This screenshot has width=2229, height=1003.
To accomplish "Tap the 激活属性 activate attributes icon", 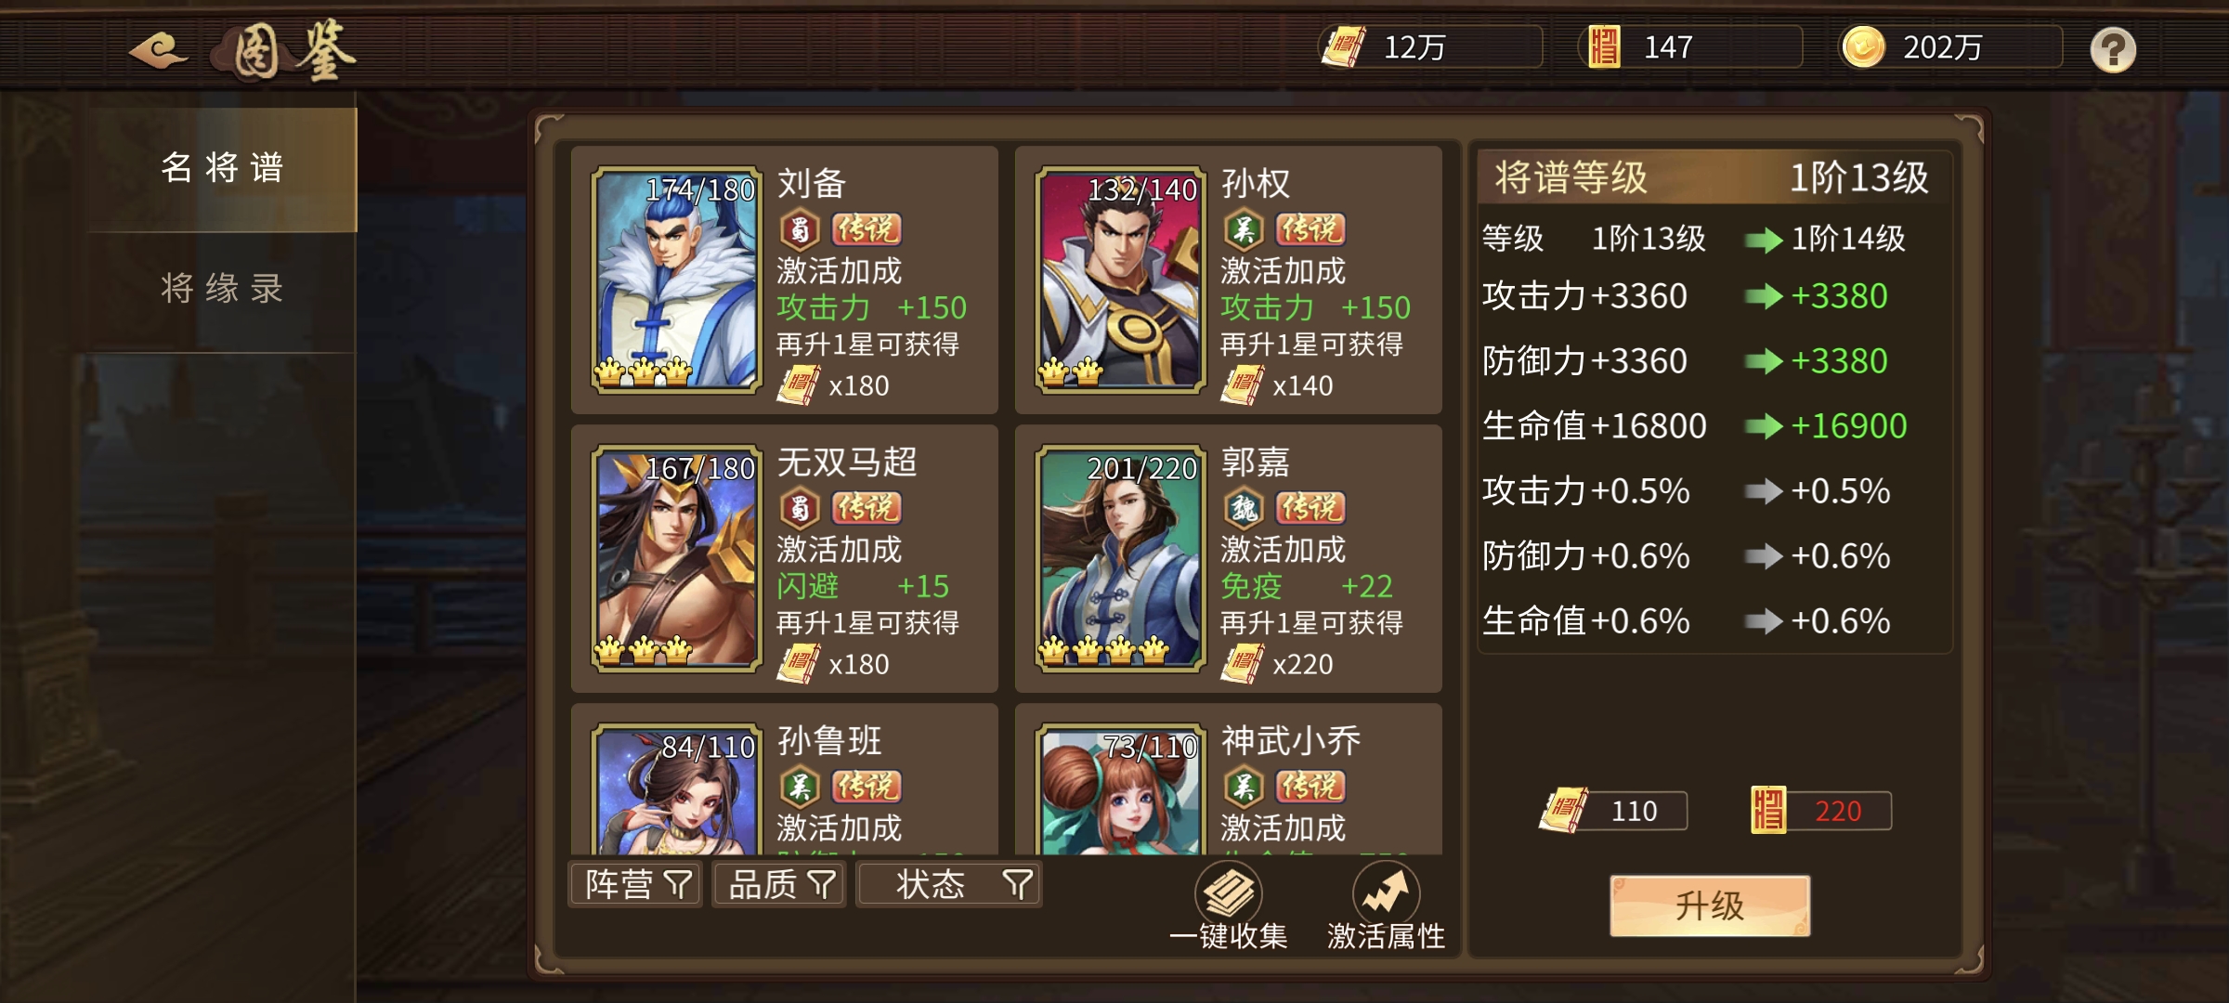I will click(1386, 892).
